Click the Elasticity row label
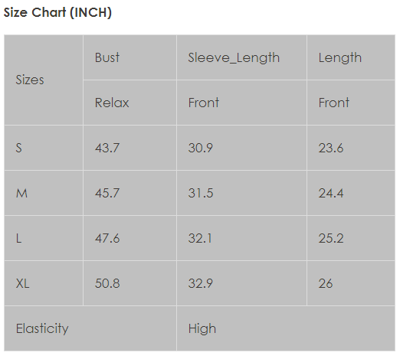 tap(42, 328)
